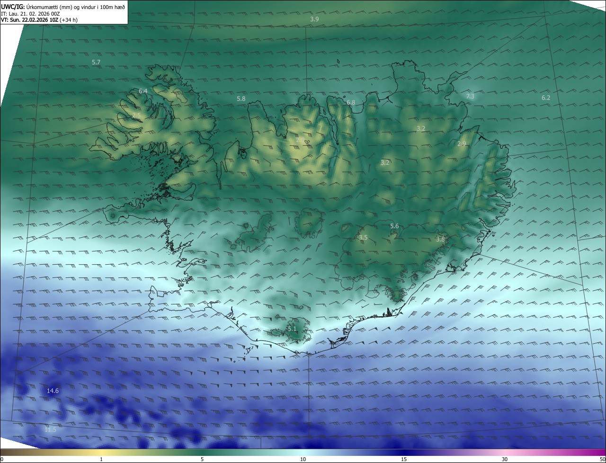Pick the 6.4 value label
Screen dimensions: 606x463
(143, 91)
